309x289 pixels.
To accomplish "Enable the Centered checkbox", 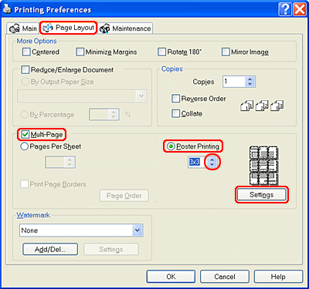I will [x=26, y=52].
